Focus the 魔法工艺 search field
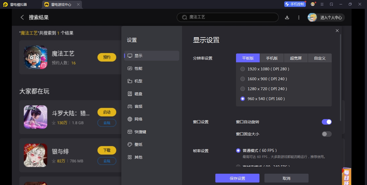This screenshot has width=367, height=185. 227,17
